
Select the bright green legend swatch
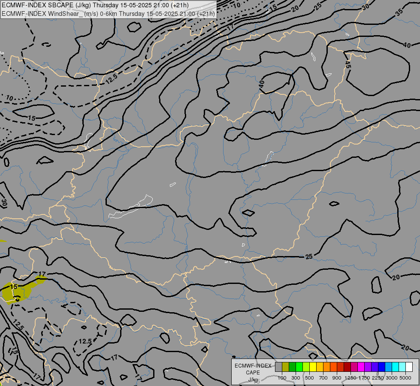click(x=299, y=367)
